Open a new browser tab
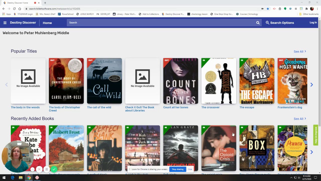 [45, 3]
